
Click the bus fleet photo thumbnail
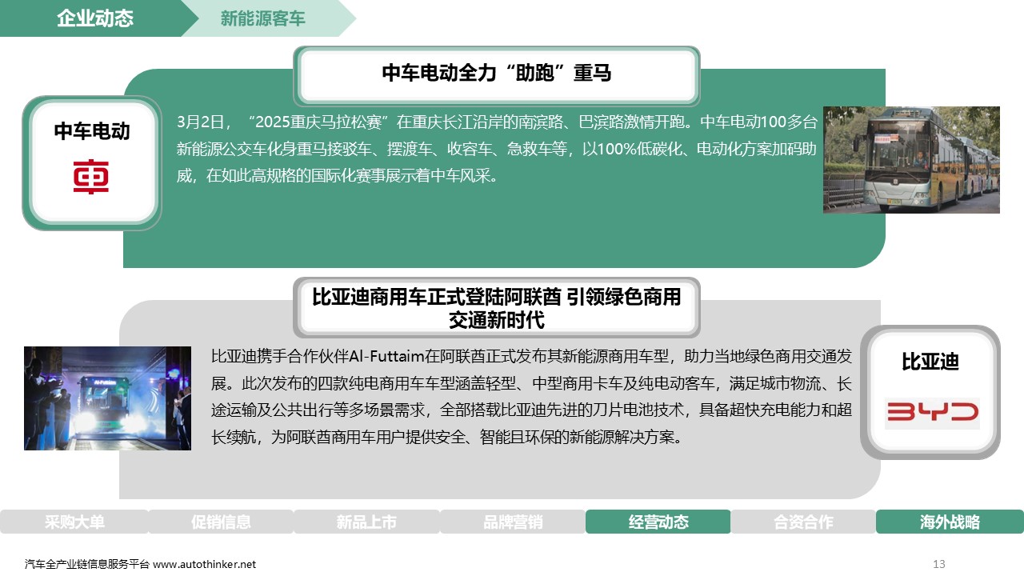pyautogui.click(x=911, y=160)
